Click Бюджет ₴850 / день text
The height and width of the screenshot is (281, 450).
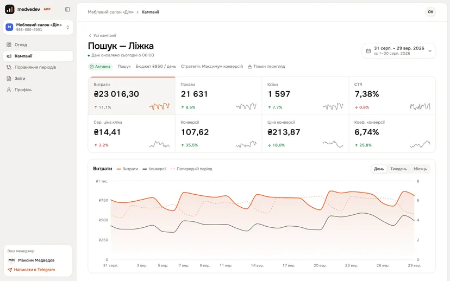[156, 67]
